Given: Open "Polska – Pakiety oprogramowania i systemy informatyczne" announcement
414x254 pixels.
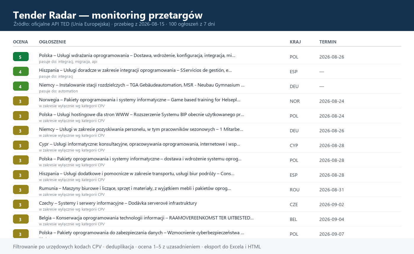Looking at the screenshot, I should (x=140, y=159).
